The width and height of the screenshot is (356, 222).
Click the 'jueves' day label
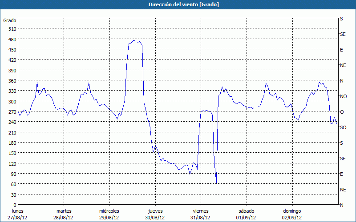[x=155, y=211]
